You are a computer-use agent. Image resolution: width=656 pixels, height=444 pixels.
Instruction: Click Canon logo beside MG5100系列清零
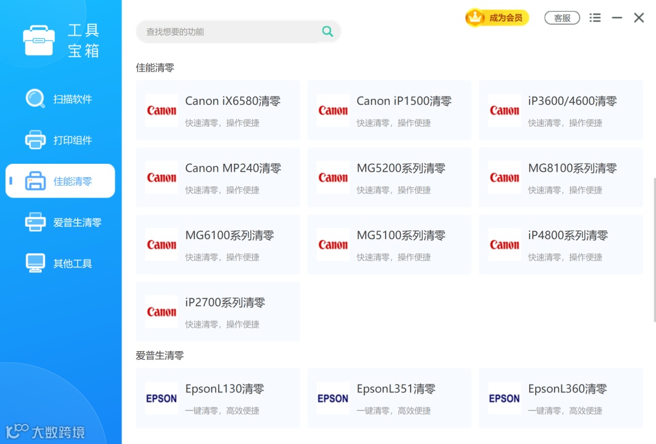click(333, 245)
